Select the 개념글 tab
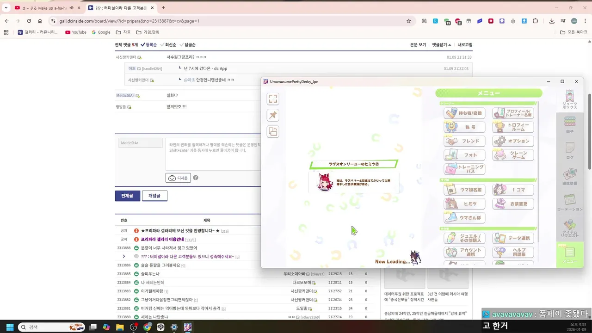 [x=154, y=196]
